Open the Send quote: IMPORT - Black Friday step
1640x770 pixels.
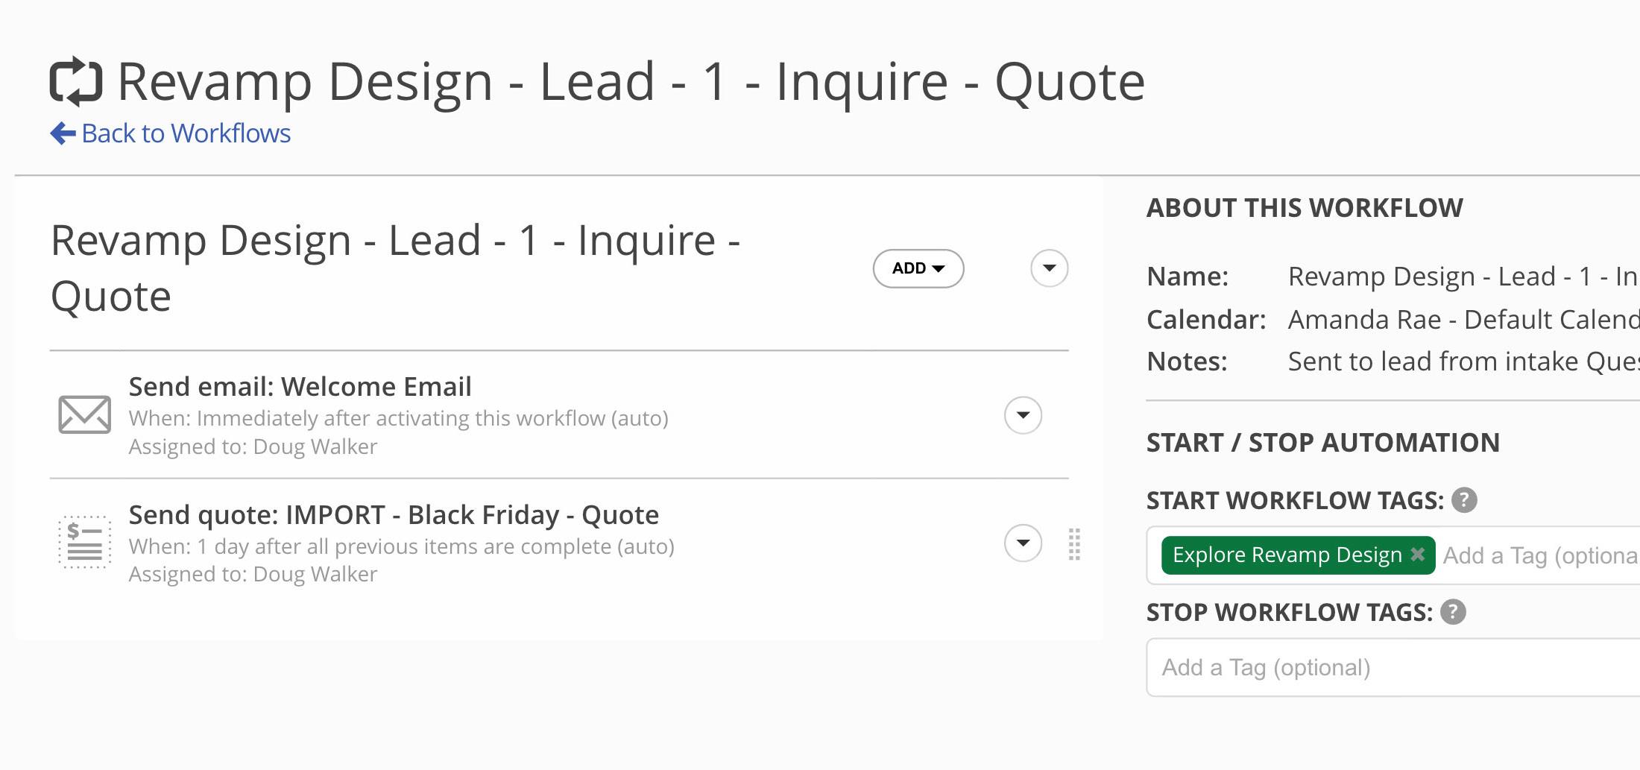coord(394,515)
